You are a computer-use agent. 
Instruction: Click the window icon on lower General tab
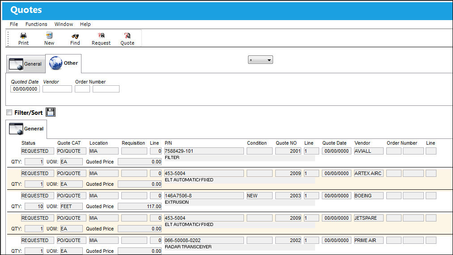click(16, 129)
